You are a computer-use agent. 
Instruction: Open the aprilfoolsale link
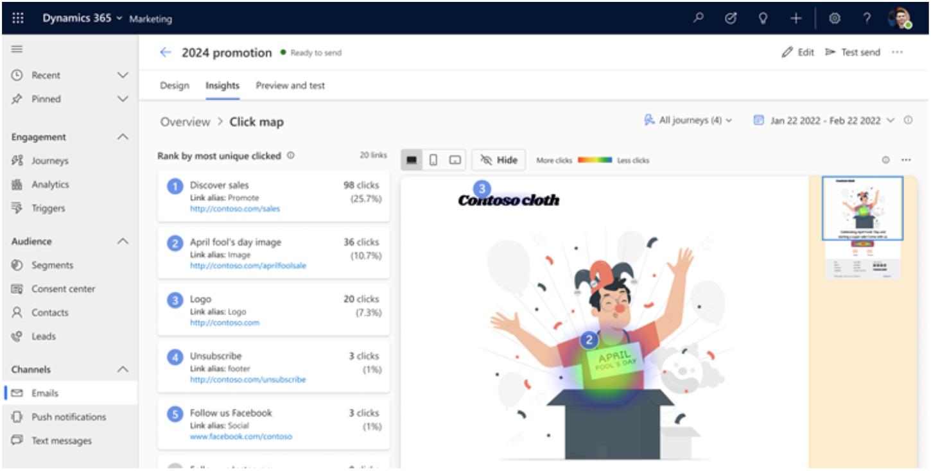(248, 266)
